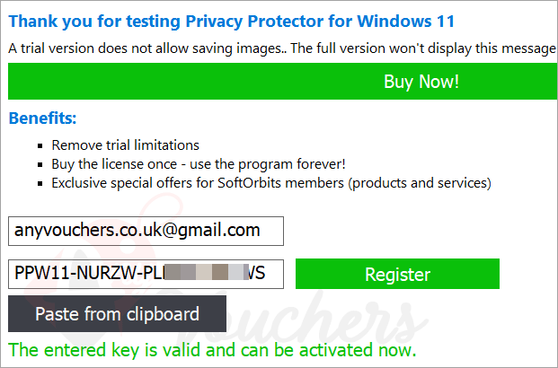Click Paste from clipboard button
Image resolution: width=558 pixels, height=368 pixels.
(x=117, y=314)
